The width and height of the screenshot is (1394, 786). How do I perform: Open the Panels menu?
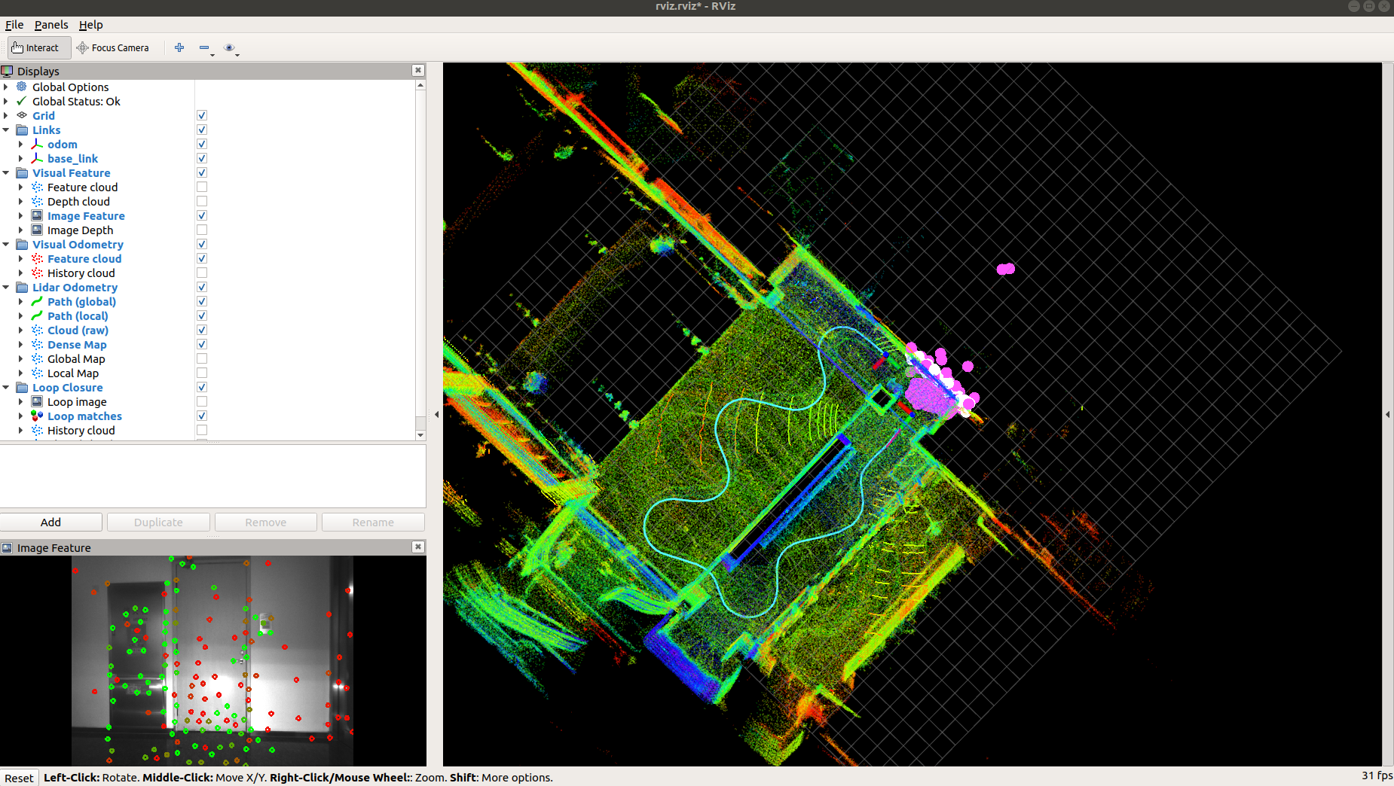(x=51, y=25)
